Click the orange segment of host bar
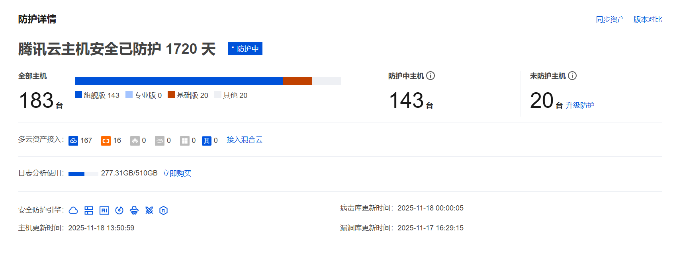 297,81
